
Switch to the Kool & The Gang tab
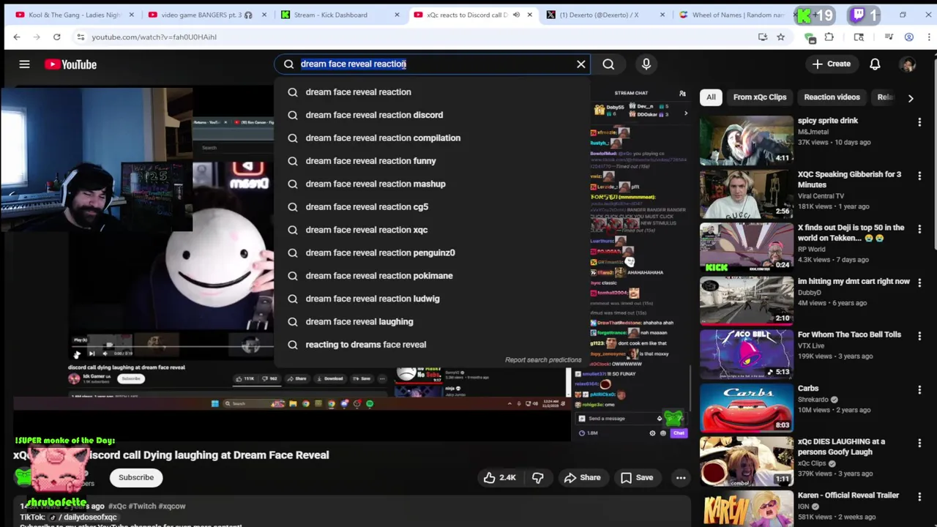(x=73, y=15)
